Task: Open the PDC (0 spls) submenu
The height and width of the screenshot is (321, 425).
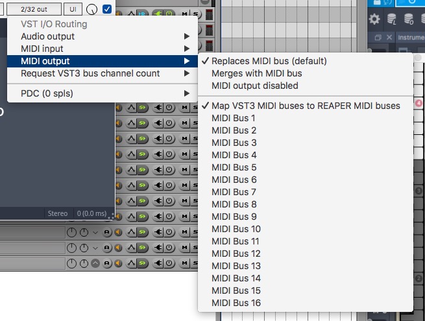Action: click(x=102, y=93)
